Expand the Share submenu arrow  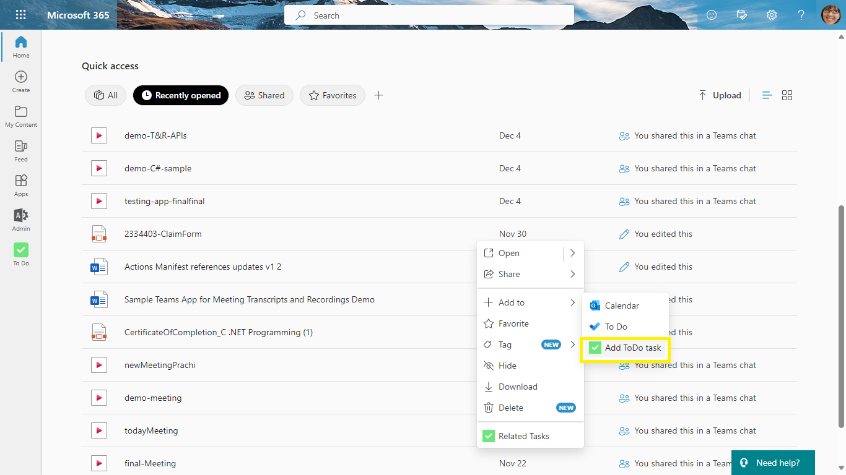(573, 274)
